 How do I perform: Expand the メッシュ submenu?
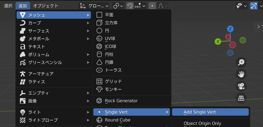click(54, 15)
